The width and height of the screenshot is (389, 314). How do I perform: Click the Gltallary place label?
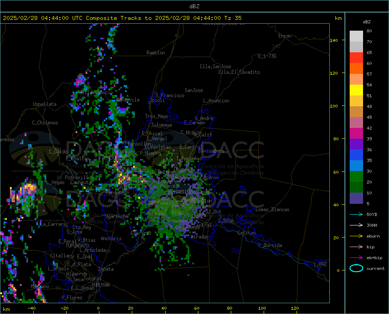(x=62, y=256)
